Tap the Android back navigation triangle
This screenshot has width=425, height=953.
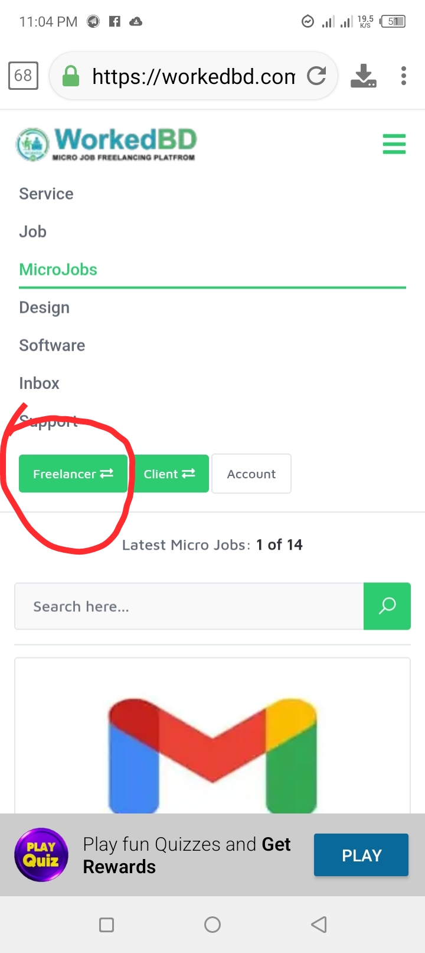(319, 925)
